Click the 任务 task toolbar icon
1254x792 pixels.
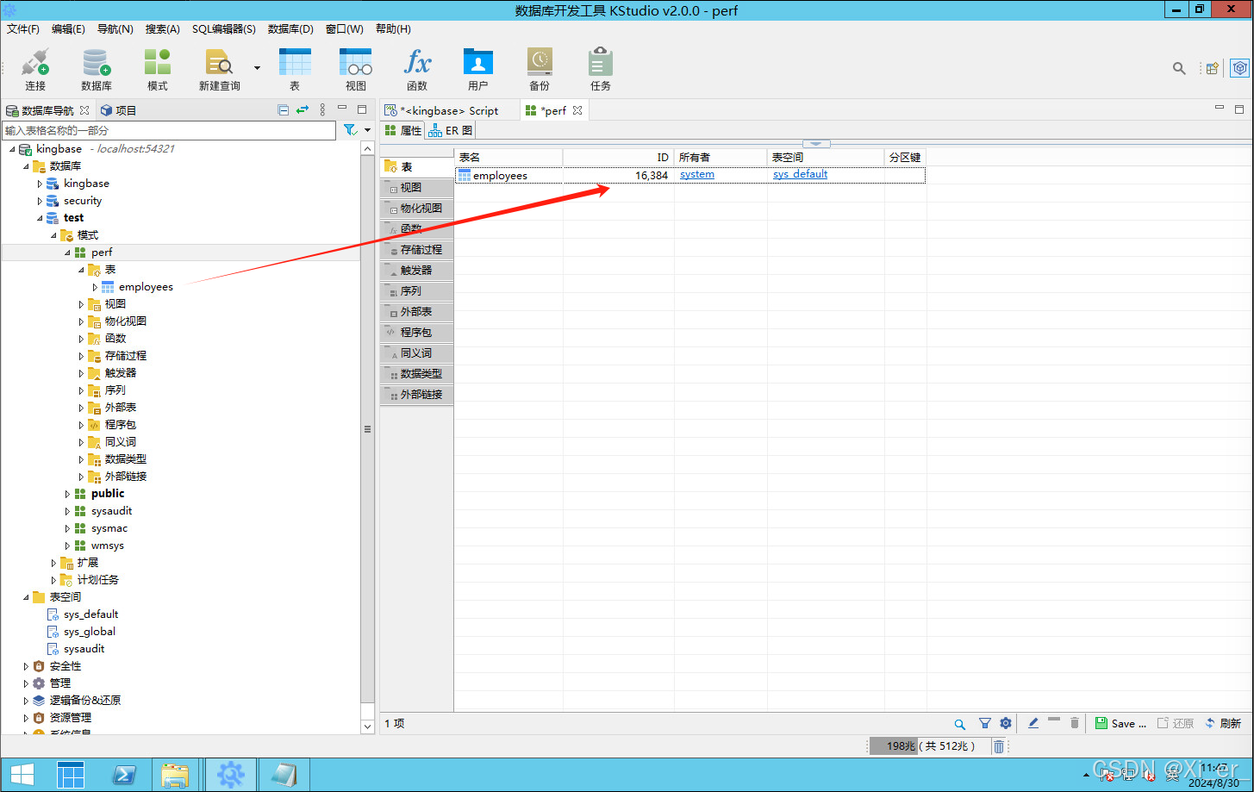(601, 70)
